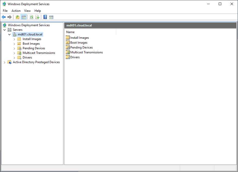The width and height of the screenshot is (238, 172).
Task: Select Drivers label in tree
Action: [x=27, y=58]
